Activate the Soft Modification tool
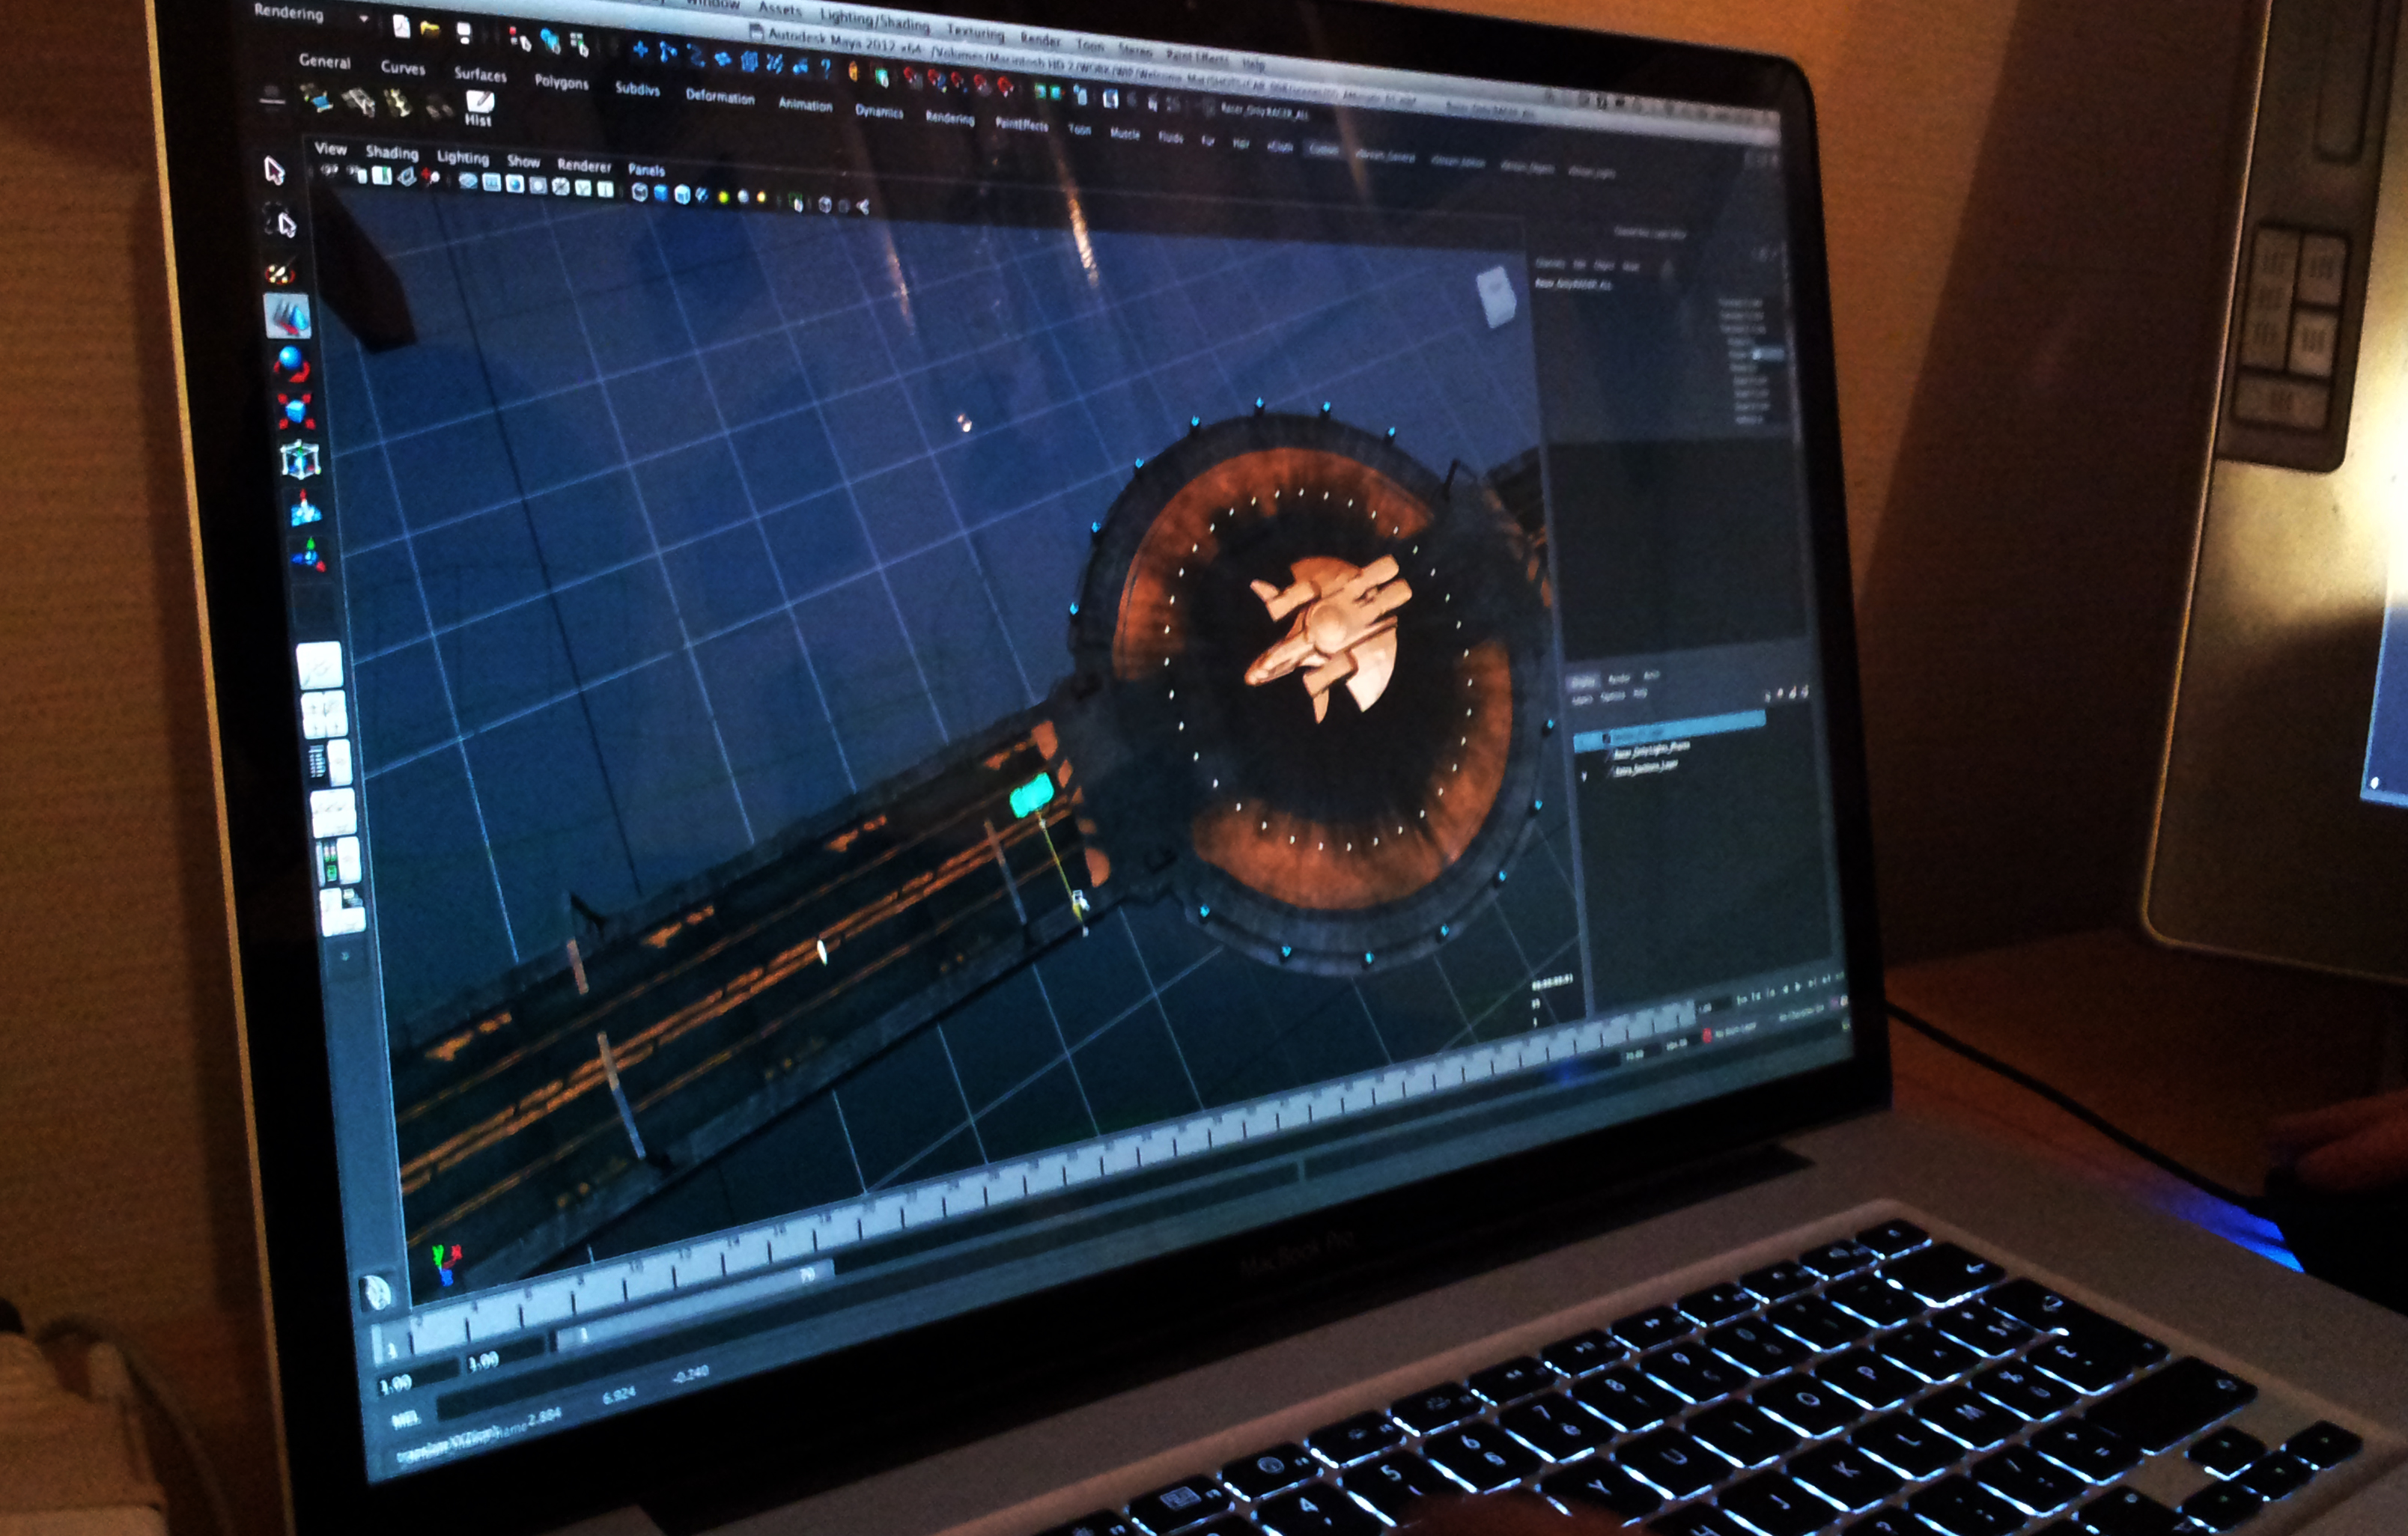This screenshot has height=1536, width=2408. pos(305,508)
